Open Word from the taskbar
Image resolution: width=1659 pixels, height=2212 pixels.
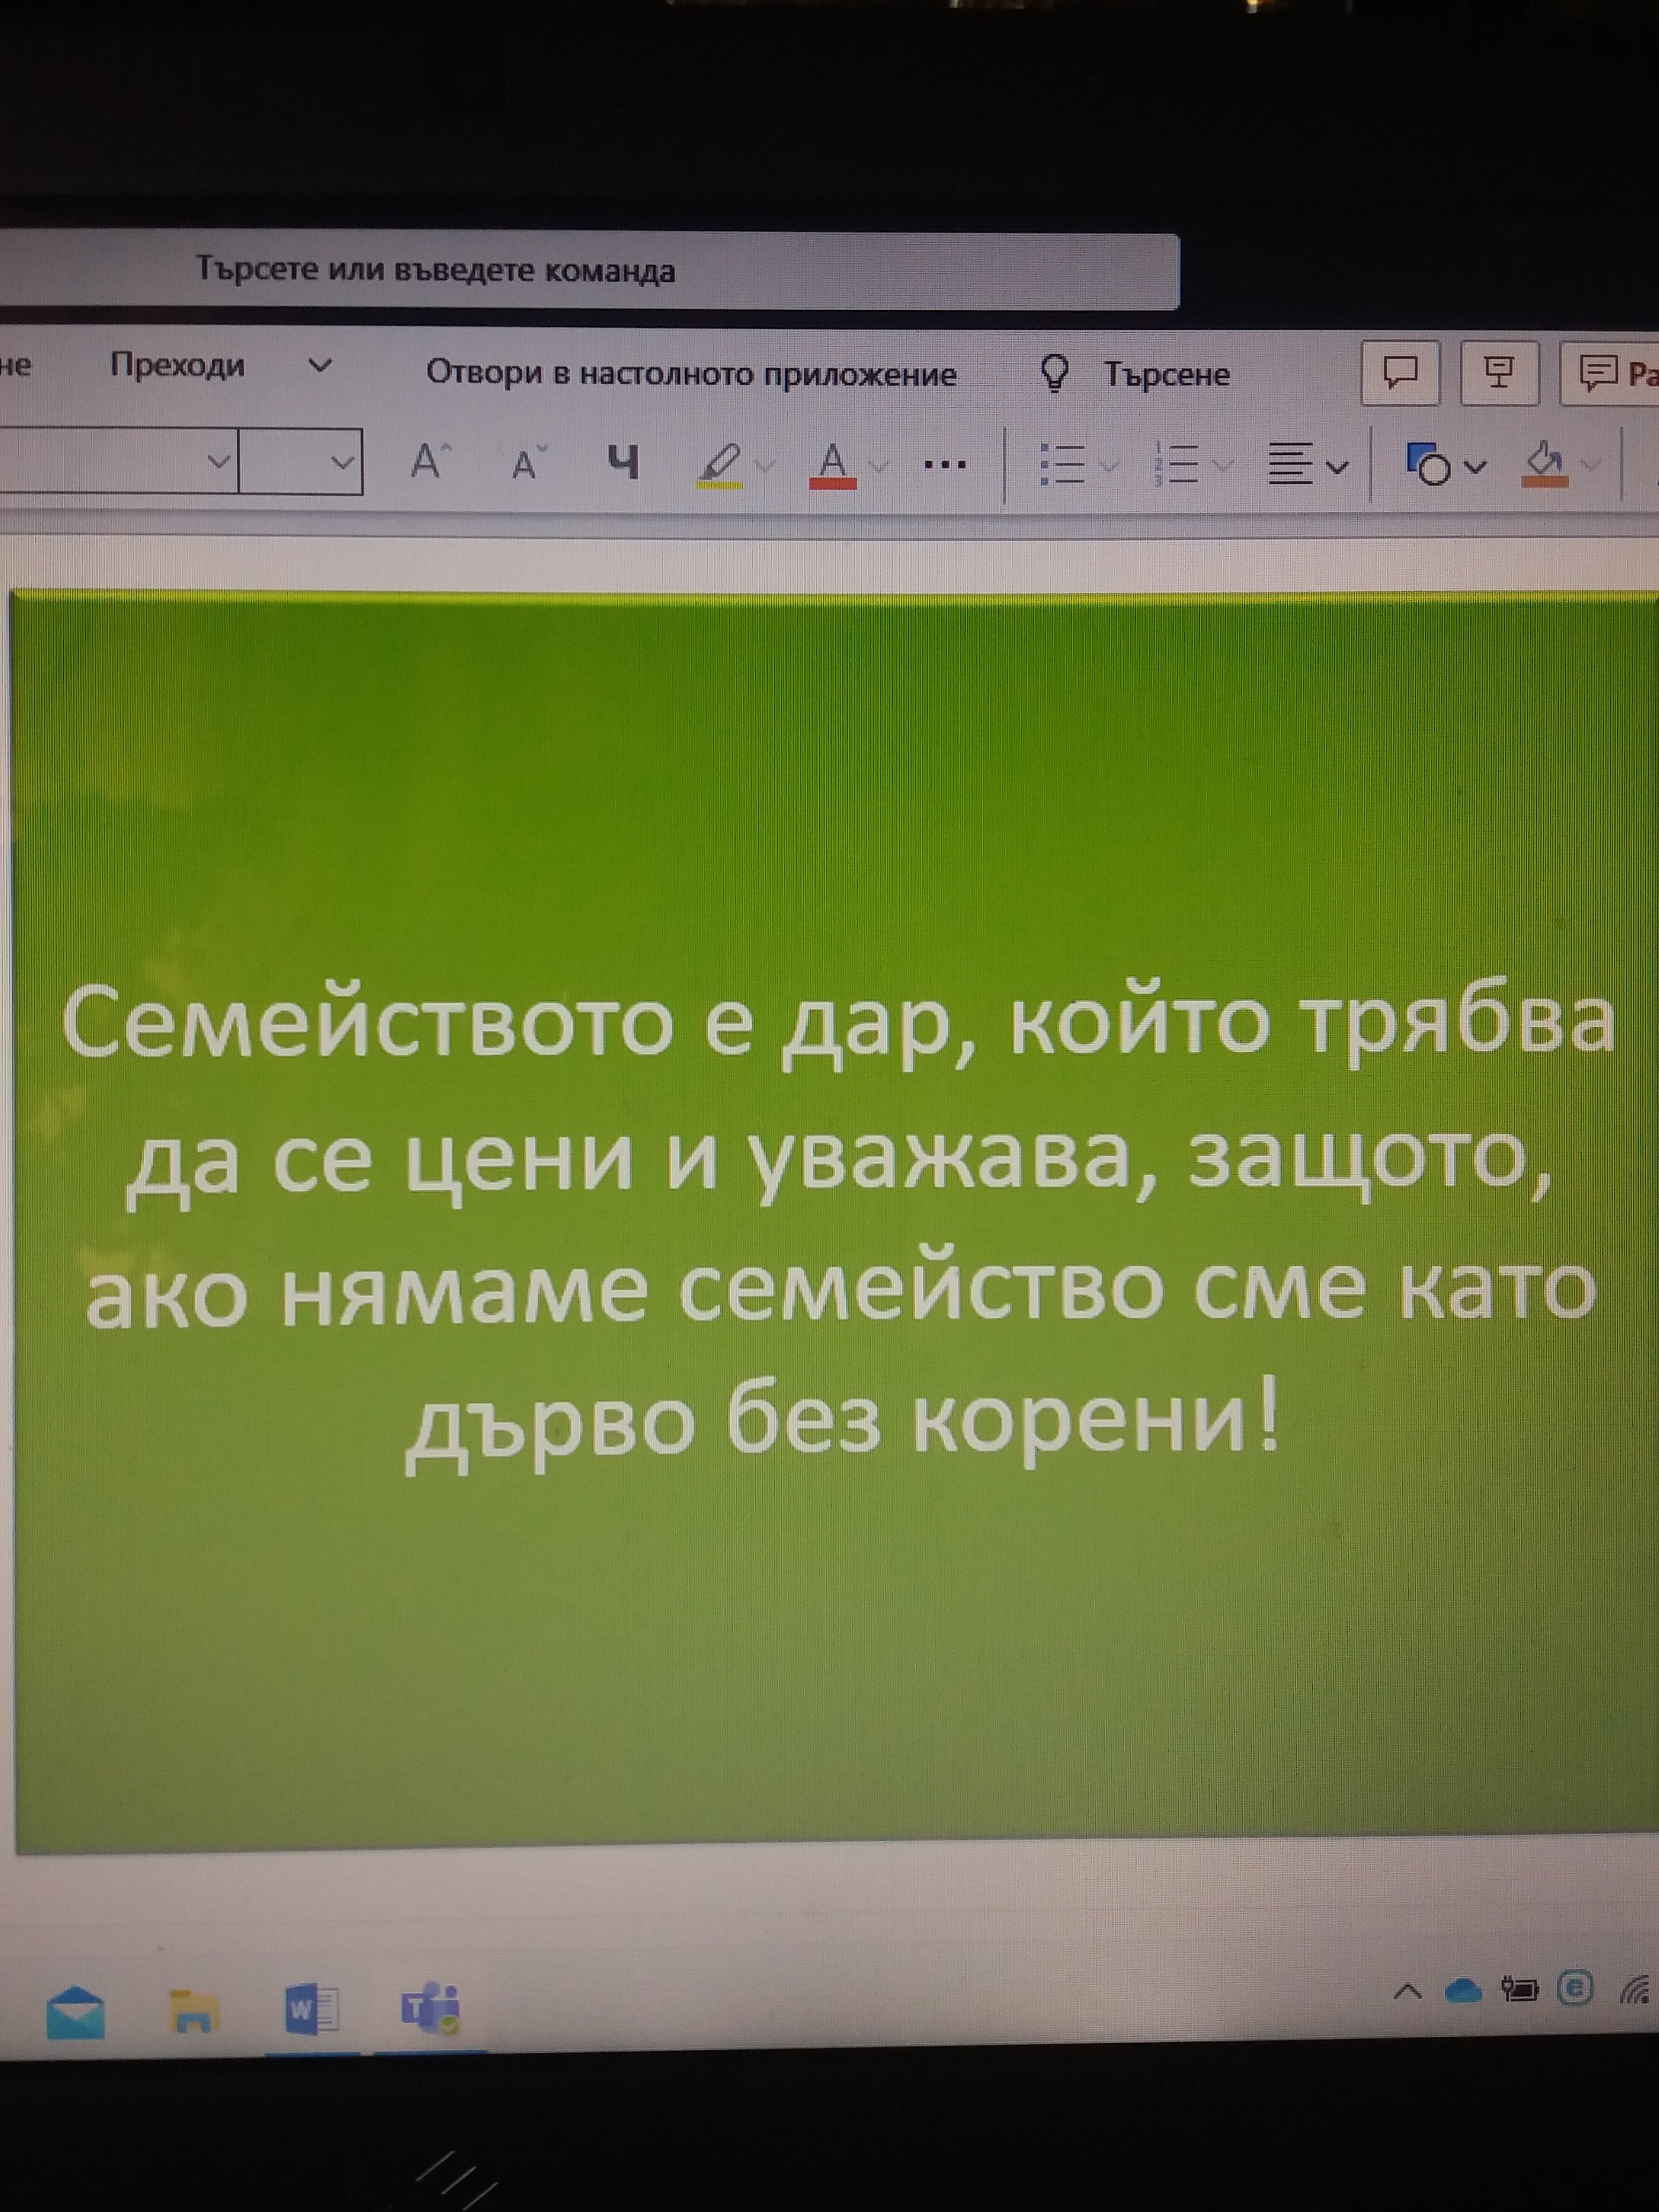(311, 2010)
